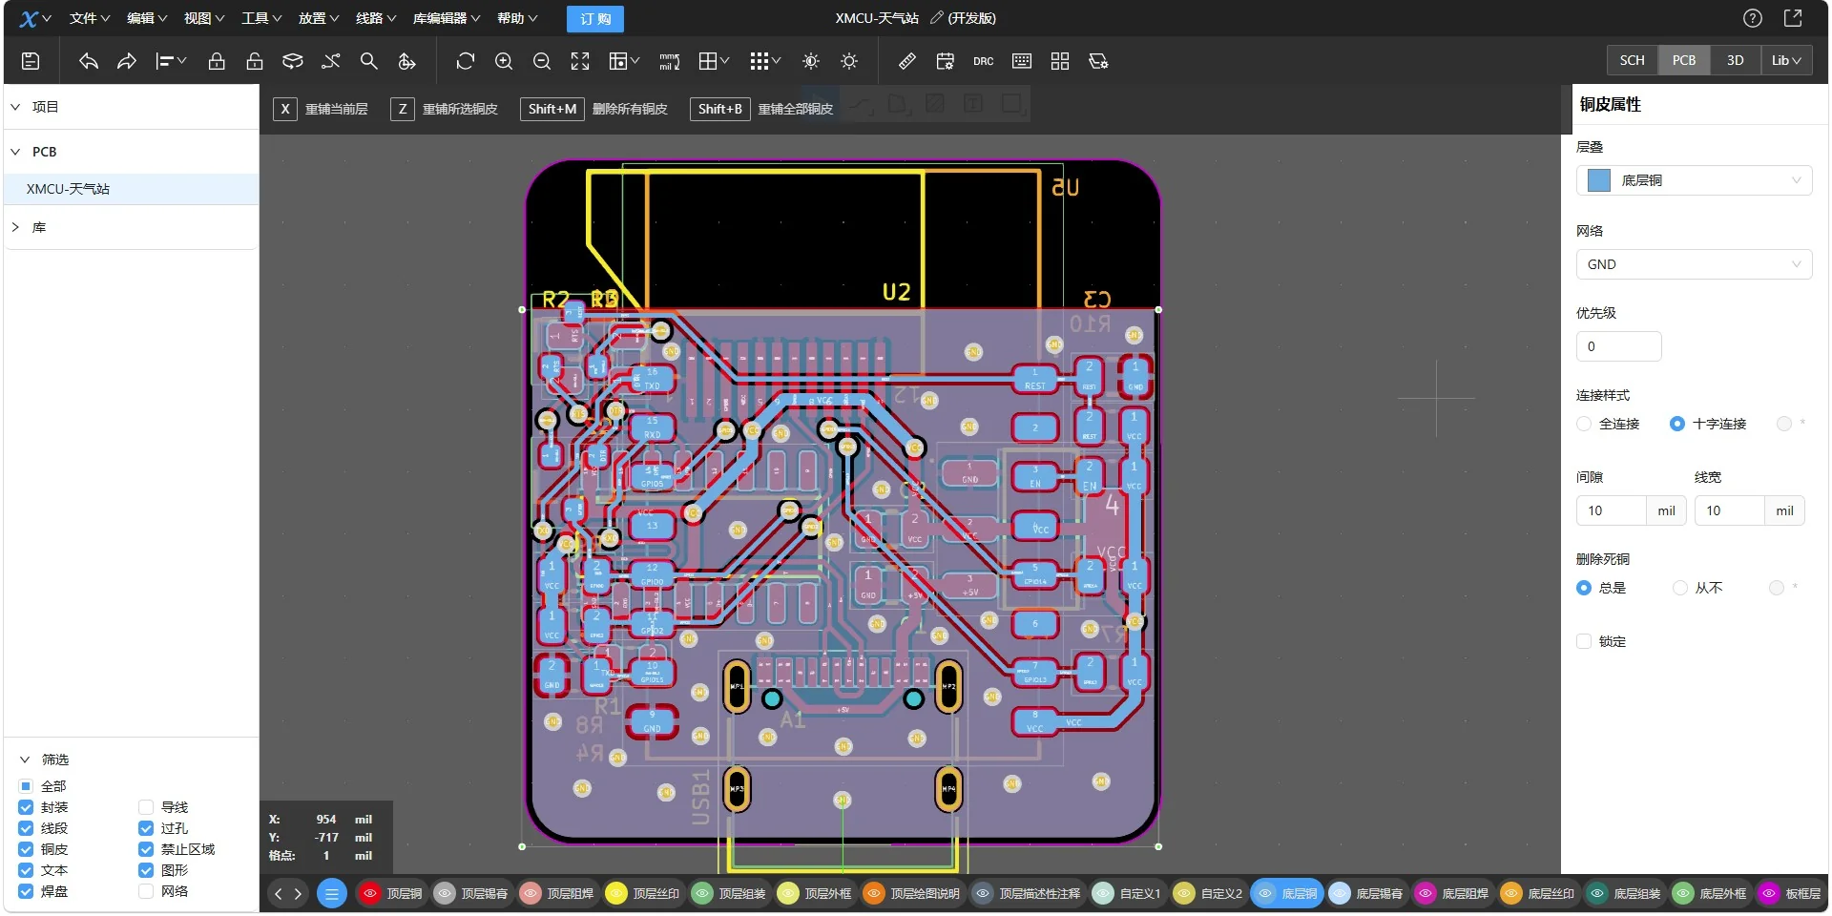Click the fit-to-screen view icon
1832x916 pixels.
tap(580, 61)
